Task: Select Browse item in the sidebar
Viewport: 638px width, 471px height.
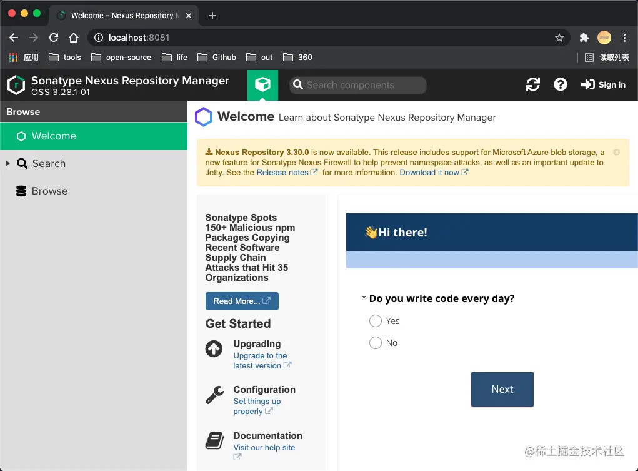Action: point(94,191)
